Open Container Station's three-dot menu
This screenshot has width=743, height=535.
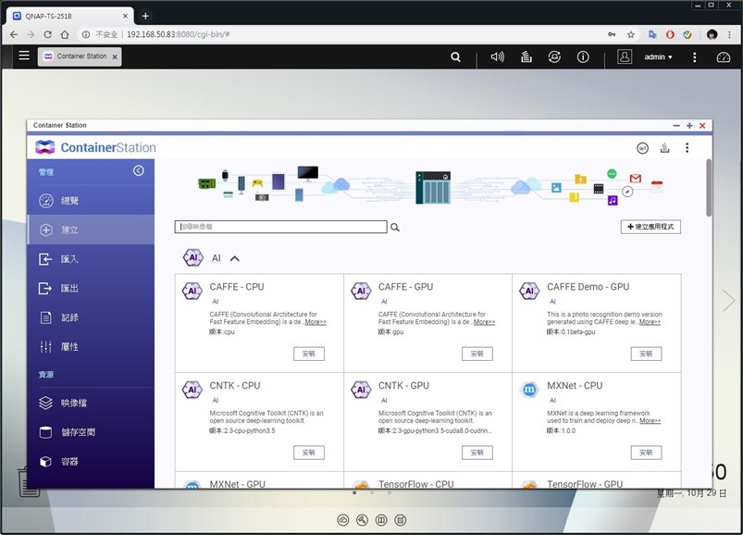coord(687,148)
